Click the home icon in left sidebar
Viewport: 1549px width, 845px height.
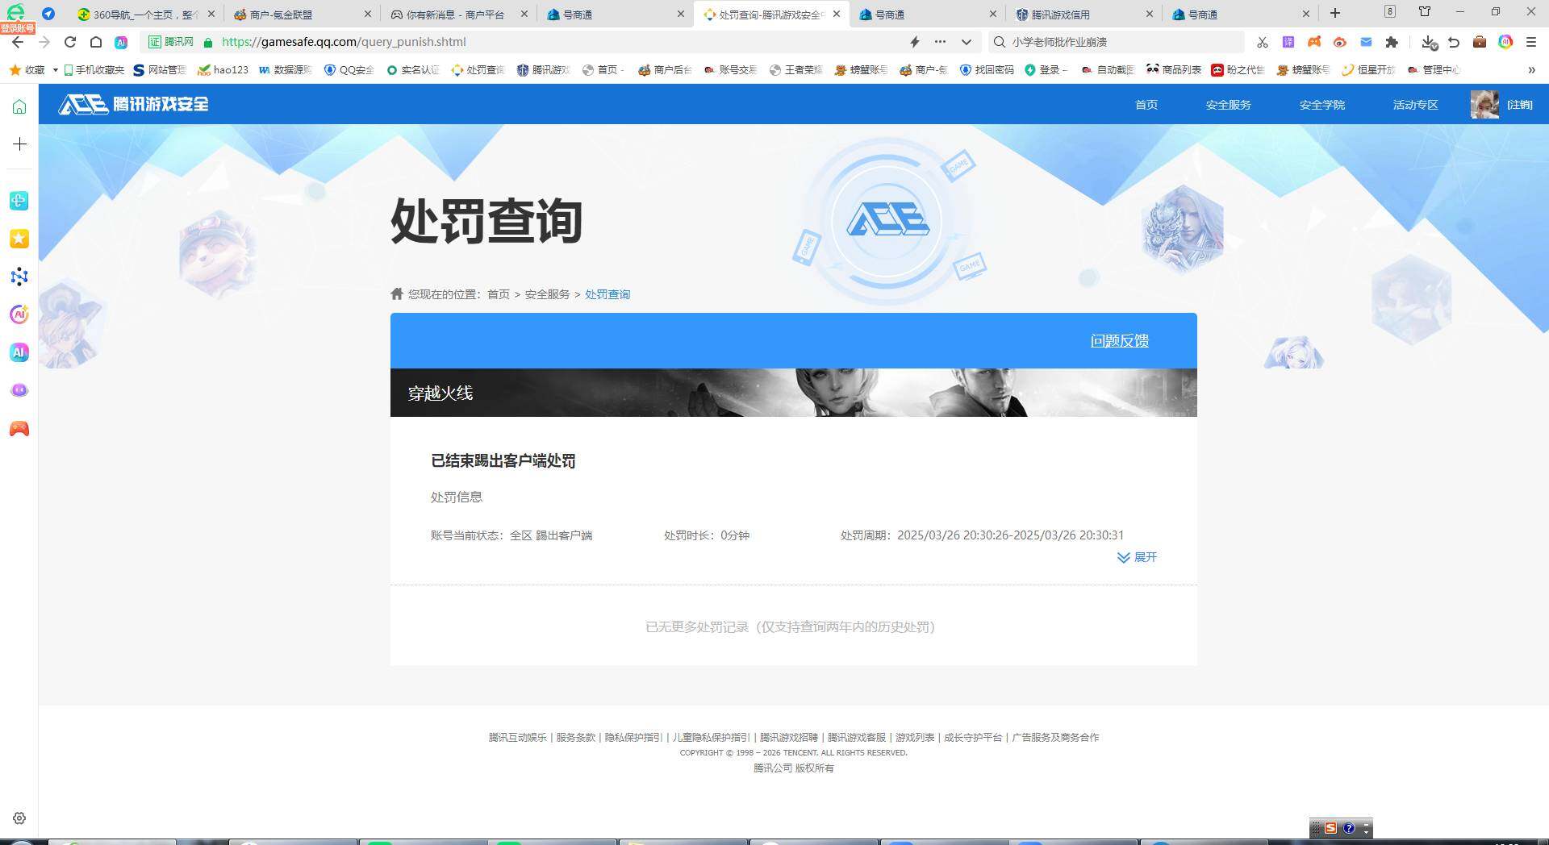[x=19, y=105]
